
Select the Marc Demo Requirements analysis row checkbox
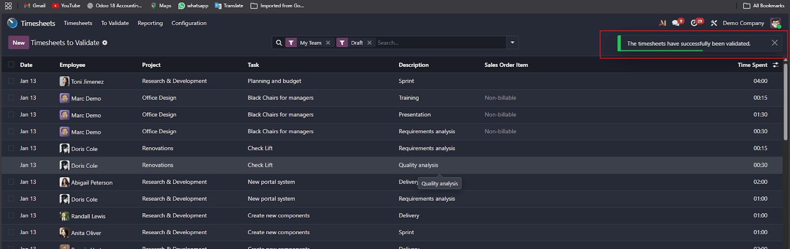coord(11,131)
